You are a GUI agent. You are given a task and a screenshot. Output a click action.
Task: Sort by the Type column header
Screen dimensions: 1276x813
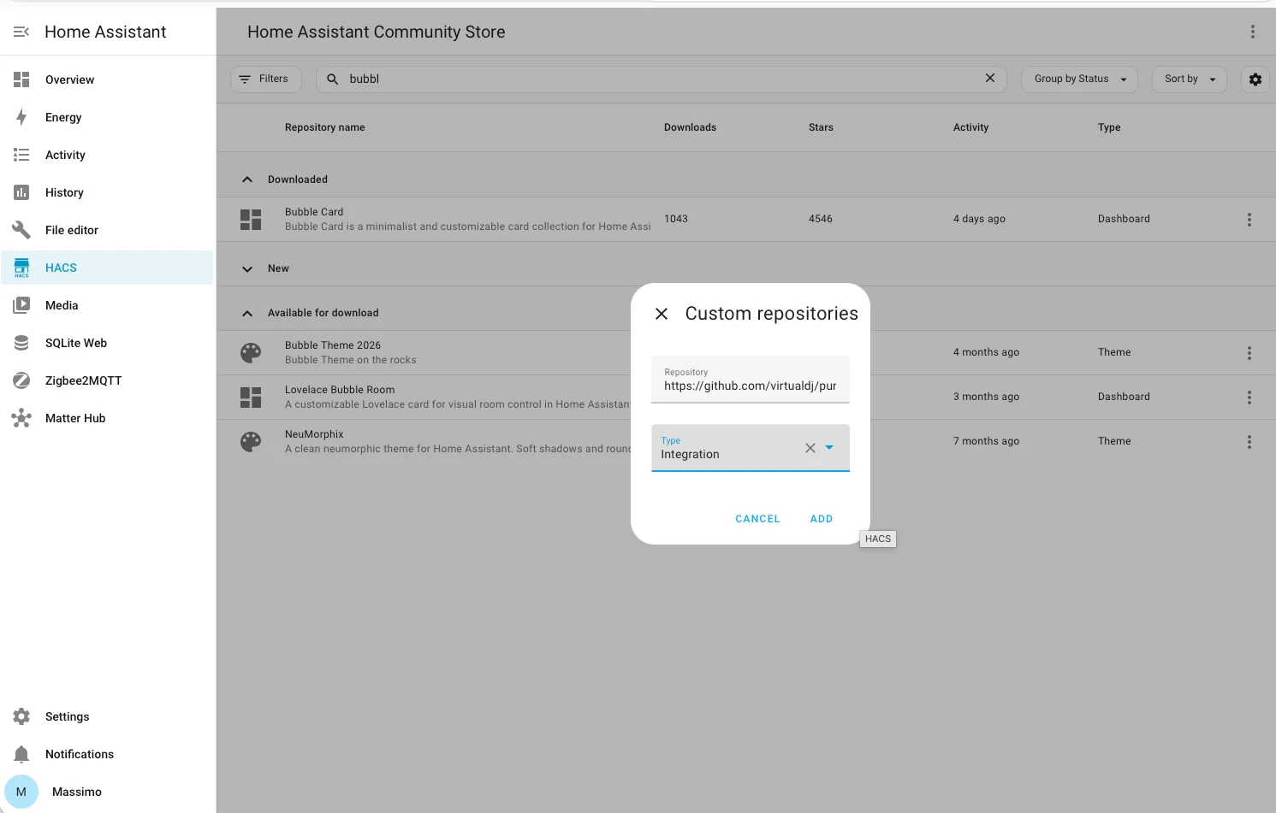pos(1109,127)
